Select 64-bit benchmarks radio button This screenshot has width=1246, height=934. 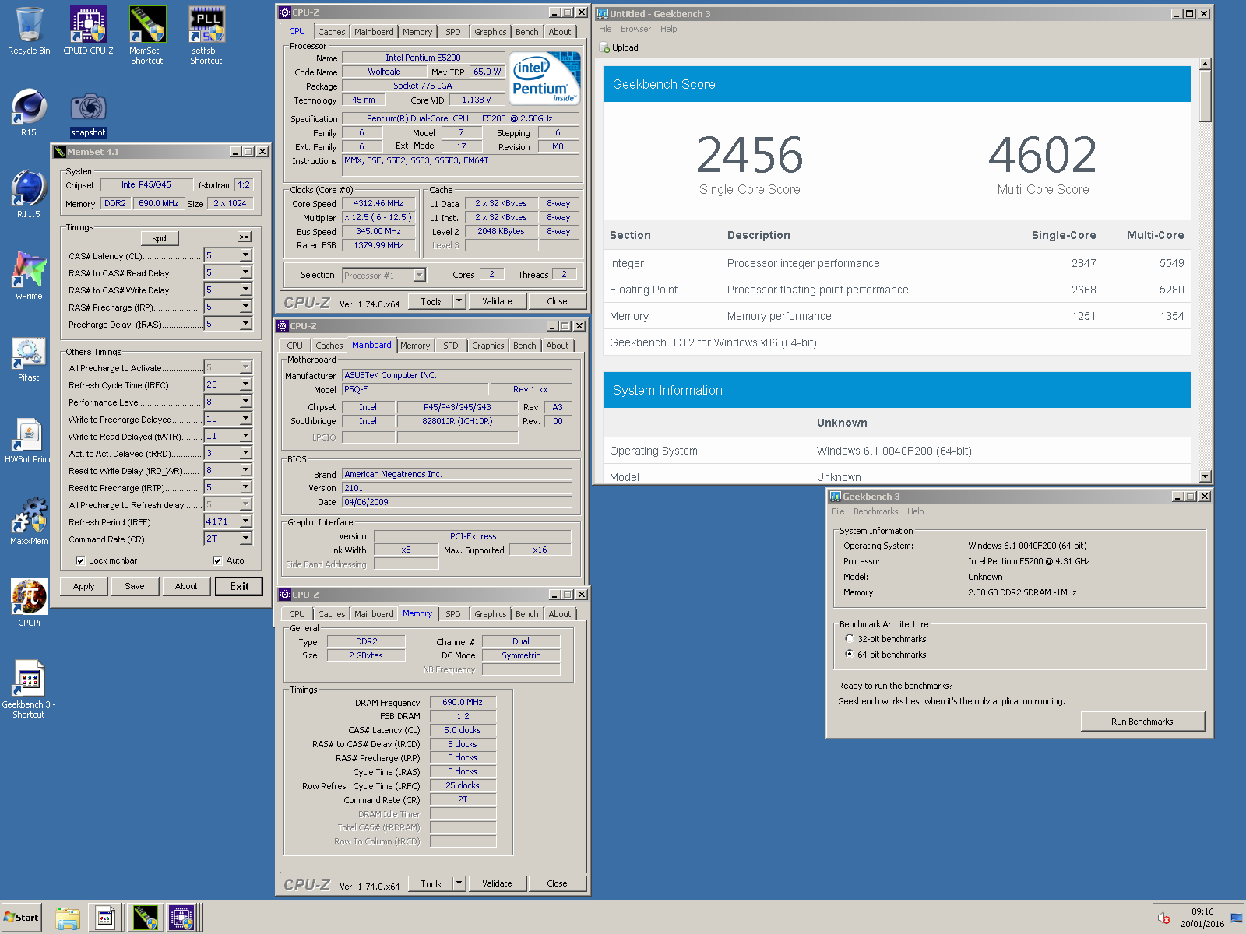(x=850, y=654)
